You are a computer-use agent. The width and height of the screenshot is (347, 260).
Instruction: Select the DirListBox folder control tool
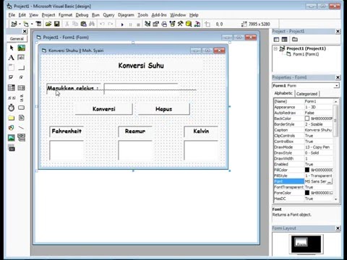point(12,118)
